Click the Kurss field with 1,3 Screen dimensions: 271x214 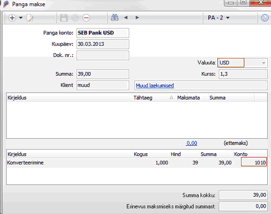(243, 74)
